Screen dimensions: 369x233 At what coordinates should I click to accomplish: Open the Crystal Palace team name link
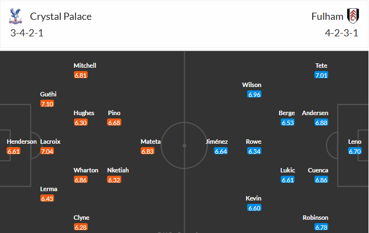tap(61, 17)
